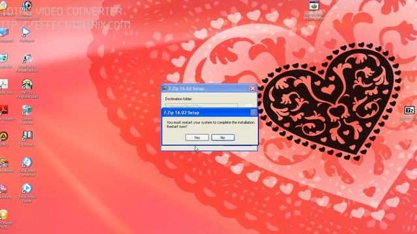Open the Dictionary desktop icon
417x234 pixels.
coord(27,138)
